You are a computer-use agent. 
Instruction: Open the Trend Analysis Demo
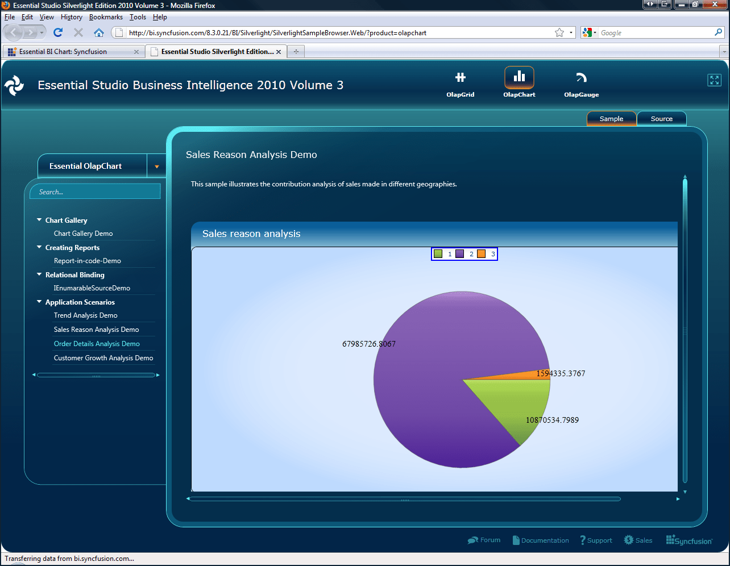(x=85, y=315)
